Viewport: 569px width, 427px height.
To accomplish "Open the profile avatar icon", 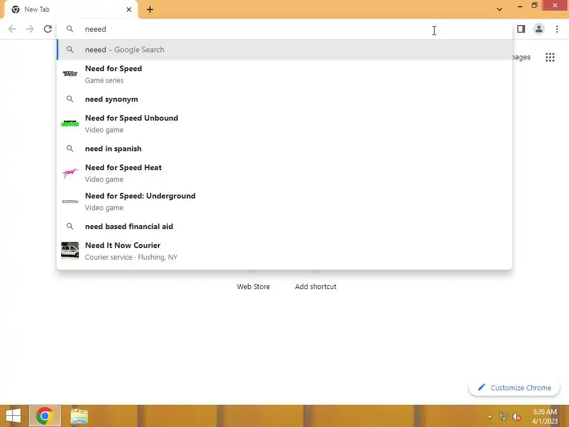I will (x=539, y=29).
